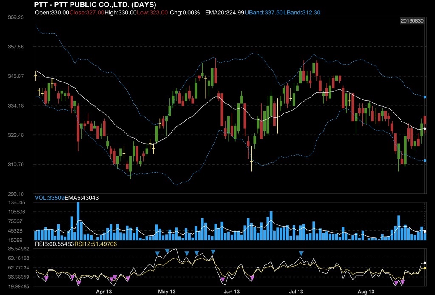The width and height of the screenshot is (435, 295).
Task: Click the 299.10 price axis label
Action: click(x=16, y=194)
